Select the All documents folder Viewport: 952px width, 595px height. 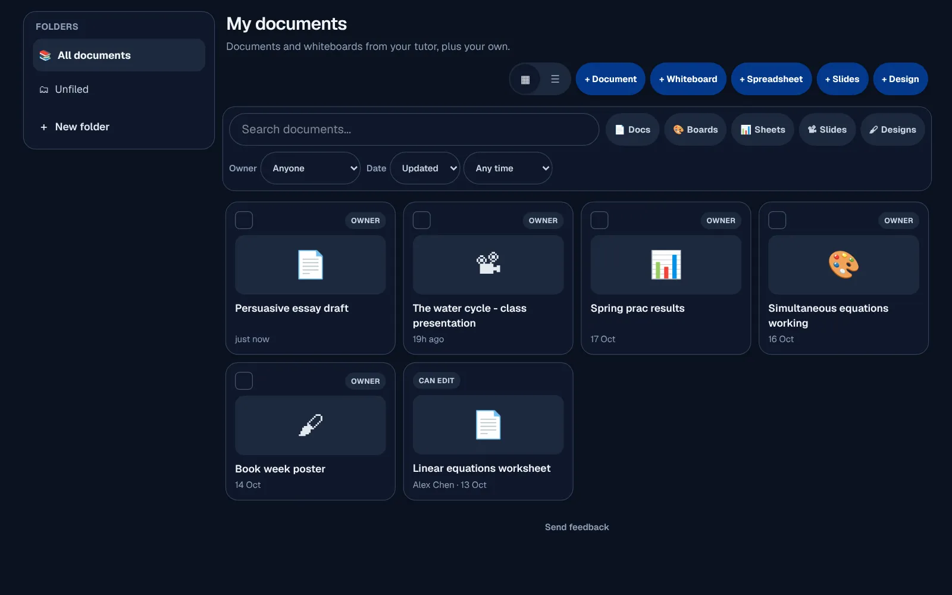tap(119, 55)
